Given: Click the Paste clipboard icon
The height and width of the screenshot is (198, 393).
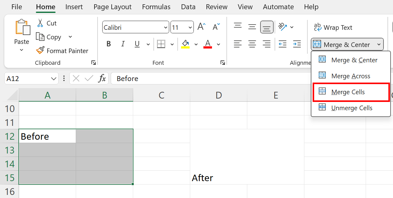Looking at the screenshot, I should tap(23, 27).
